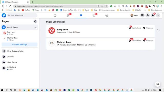Screen dimensions: 164x92
Task: Open the Blog bookmarks folder
Action: pos(94,10)
